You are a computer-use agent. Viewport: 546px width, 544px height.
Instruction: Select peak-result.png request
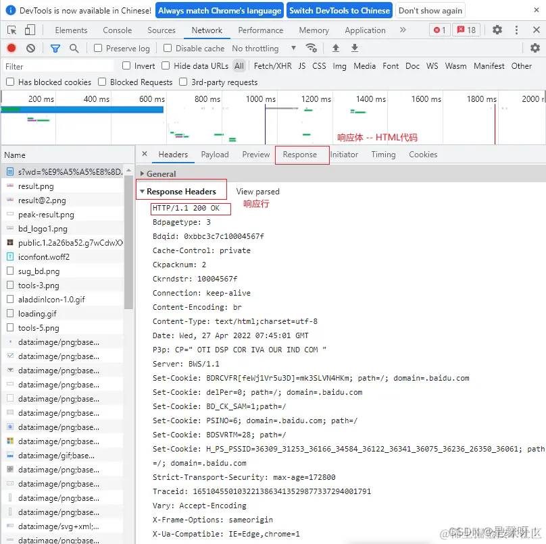(63, 215)
